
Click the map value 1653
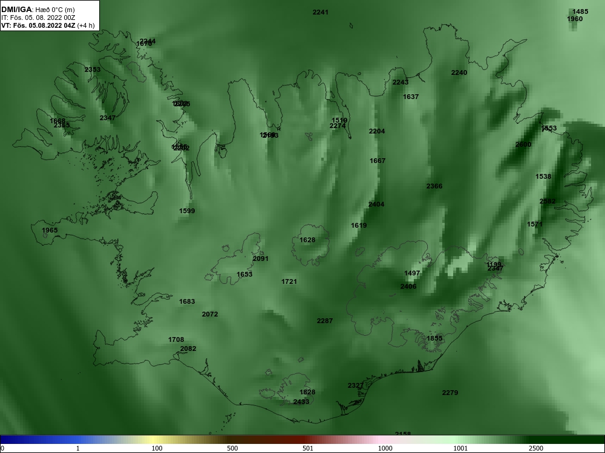tap(244, 274)
